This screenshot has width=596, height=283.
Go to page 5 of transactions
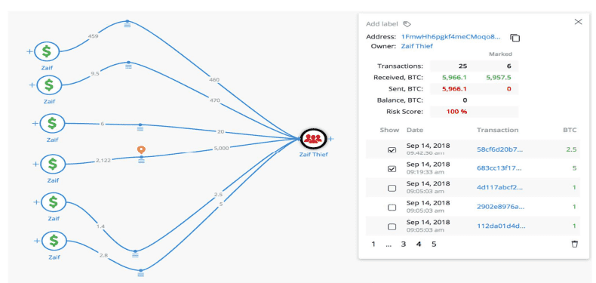[434, 245]
